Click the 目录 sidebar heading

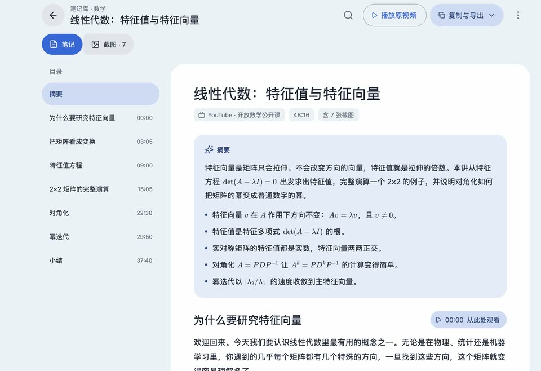[56, 72]
